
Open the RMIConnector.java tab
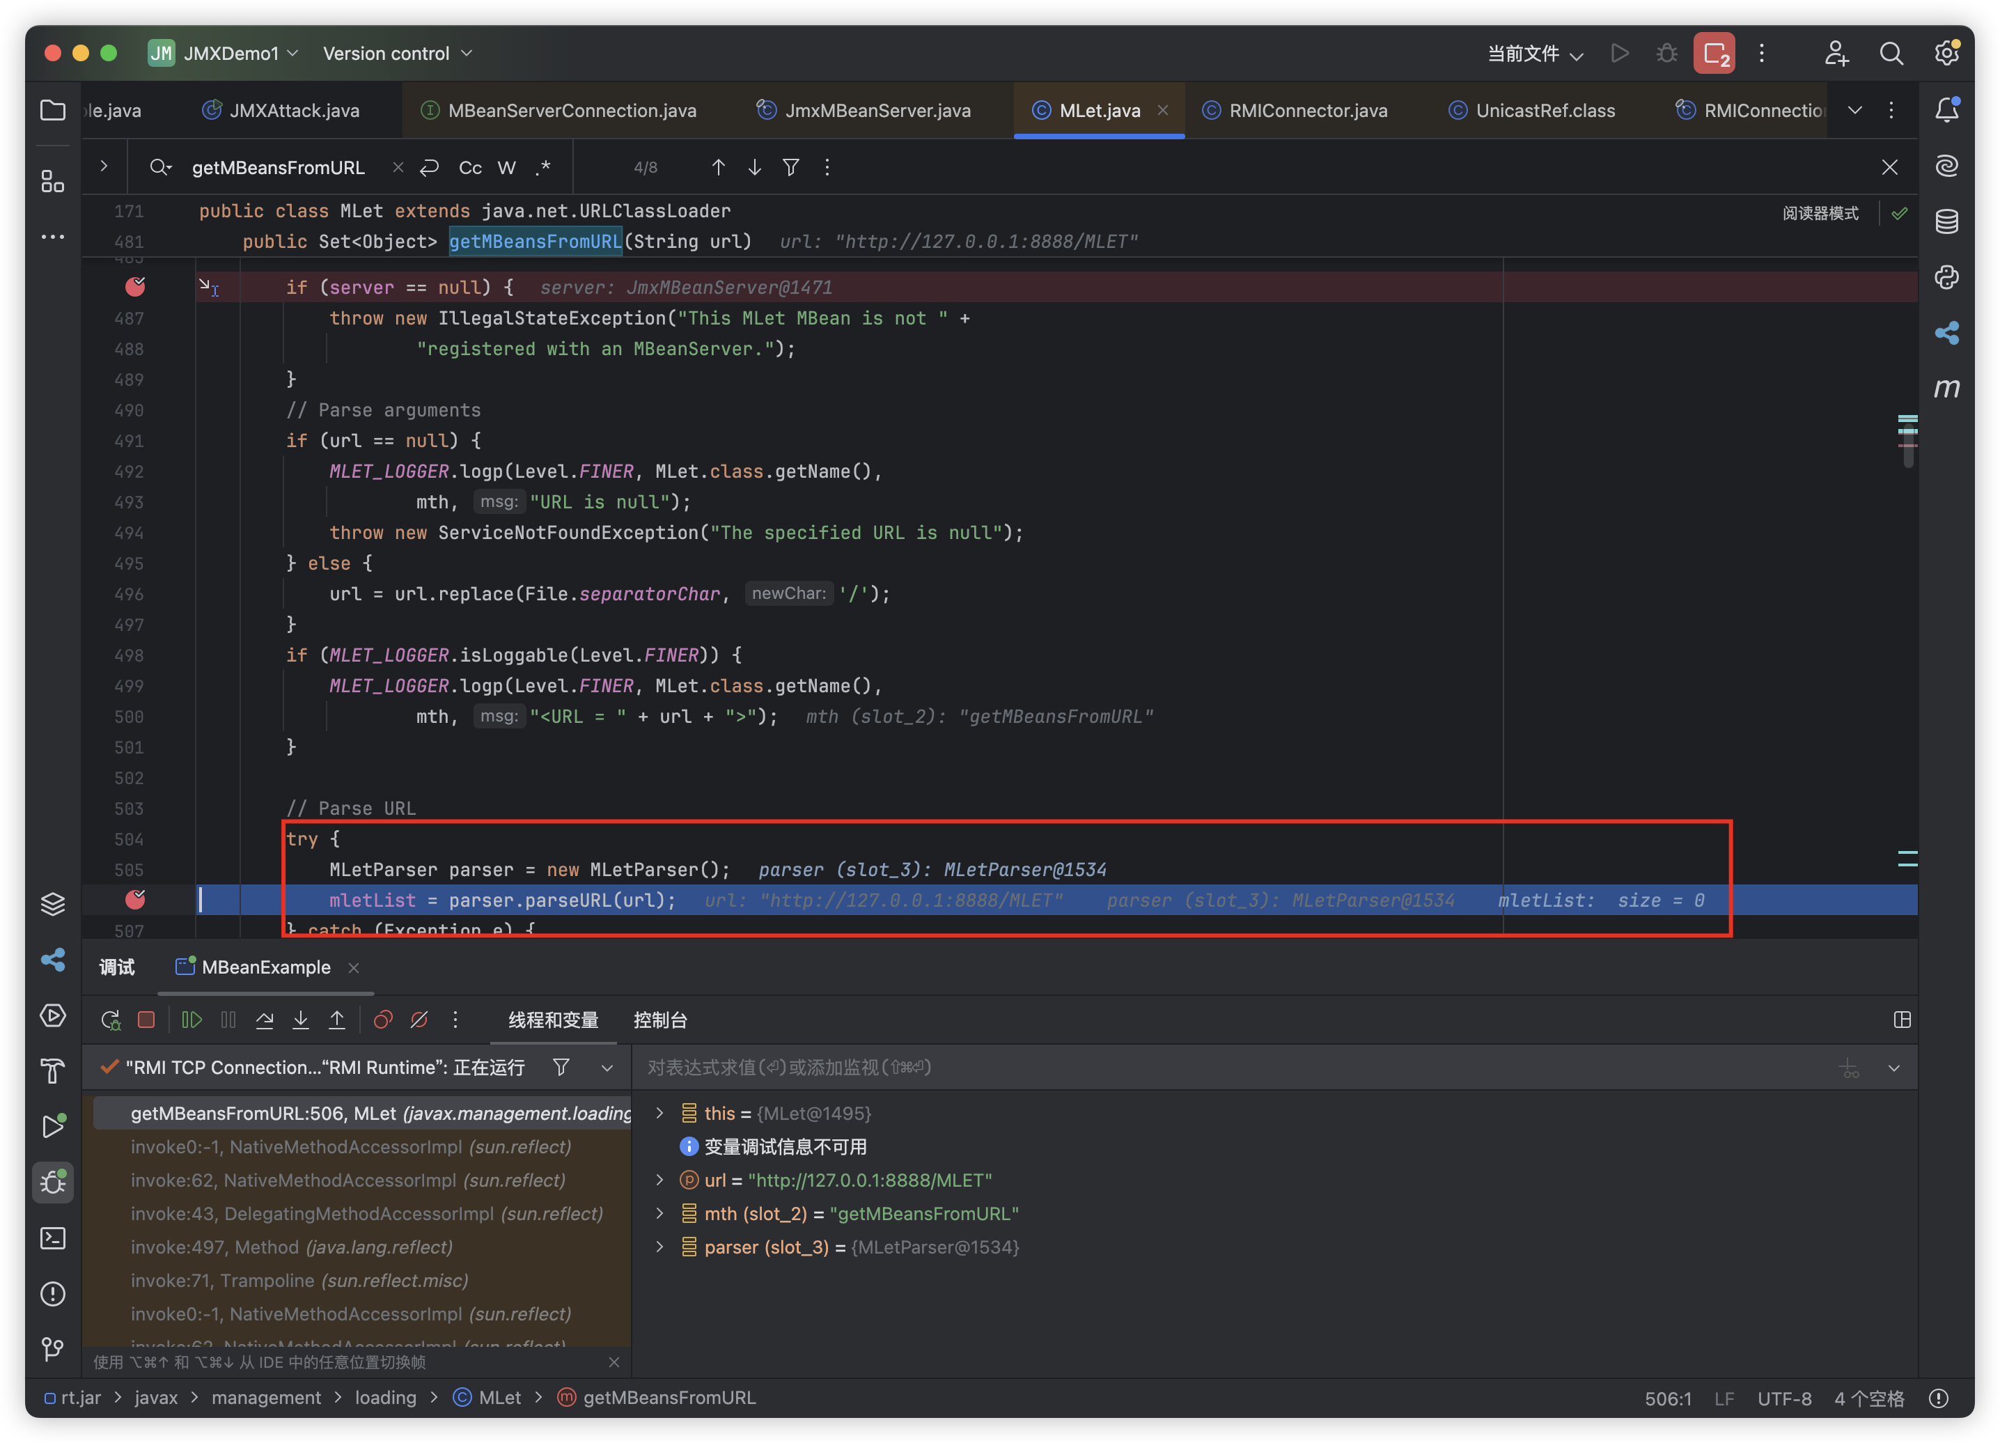click(1295, 110)
